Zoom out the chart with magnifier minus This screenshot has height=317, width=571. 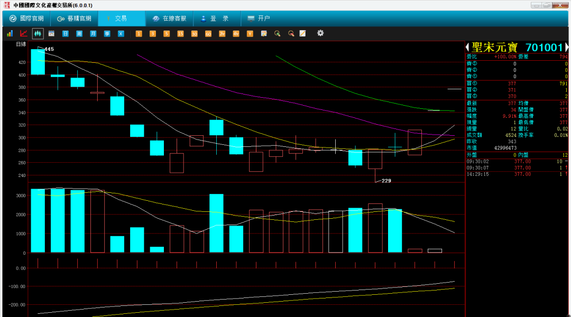(x=291, y=33)
